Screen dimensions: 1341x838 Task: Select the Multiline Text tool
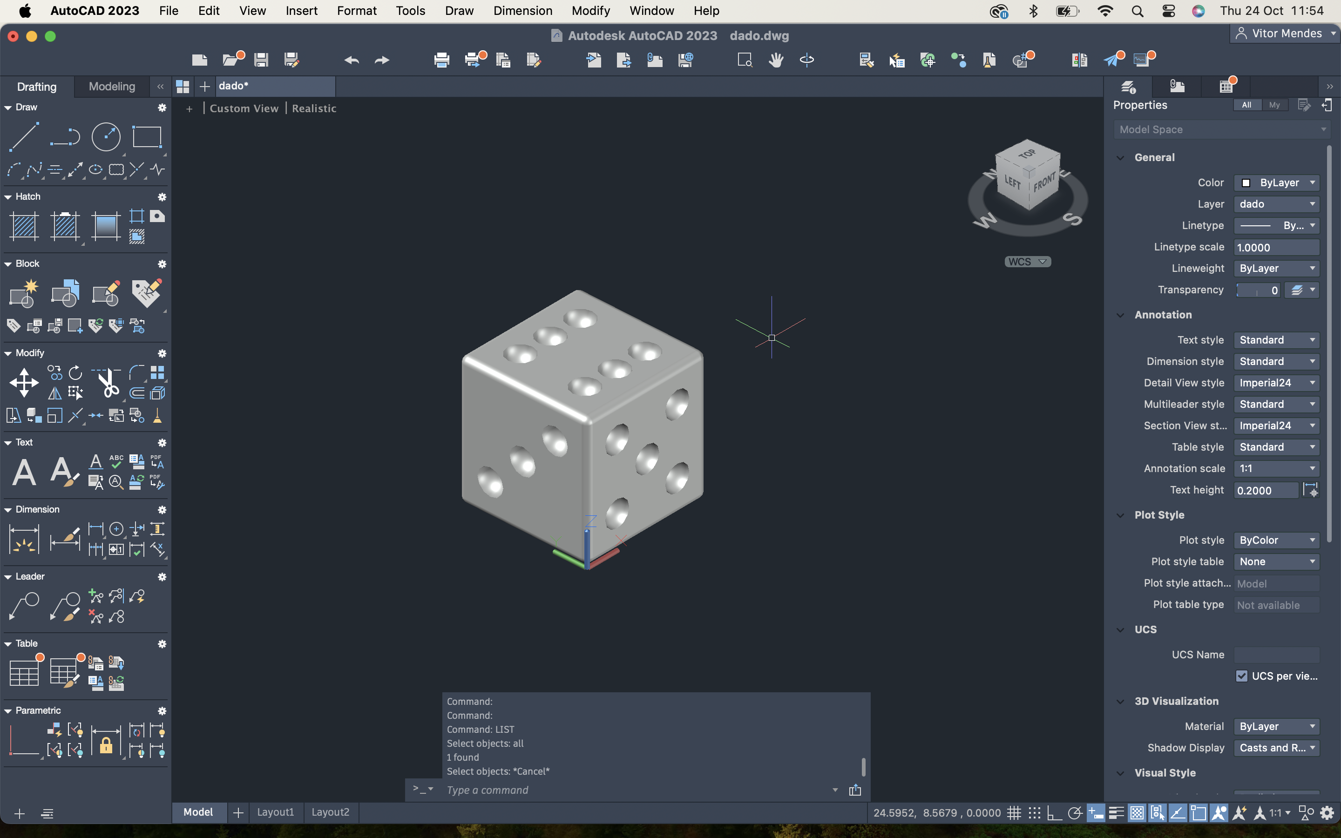[x=24, y=472]
